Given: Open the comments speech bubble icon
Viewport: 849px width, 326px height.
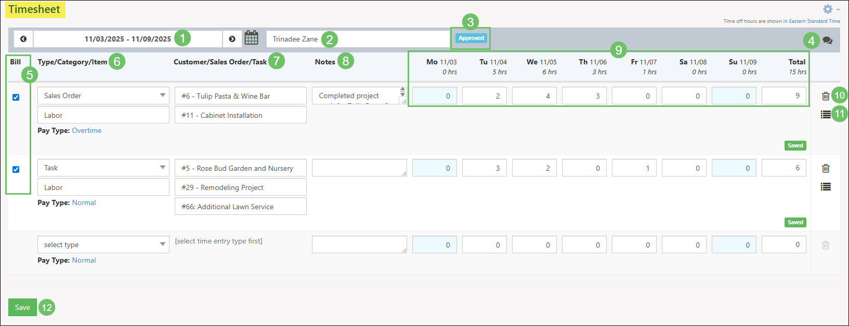Looking at the screenshot, I should pos(827,40).
